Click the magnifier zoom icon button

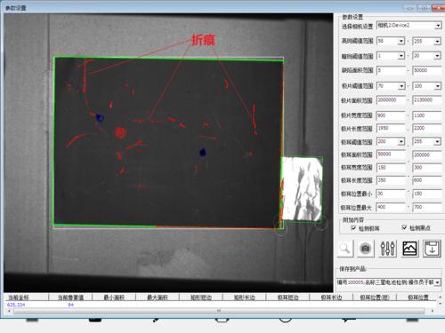click(345, 249)
